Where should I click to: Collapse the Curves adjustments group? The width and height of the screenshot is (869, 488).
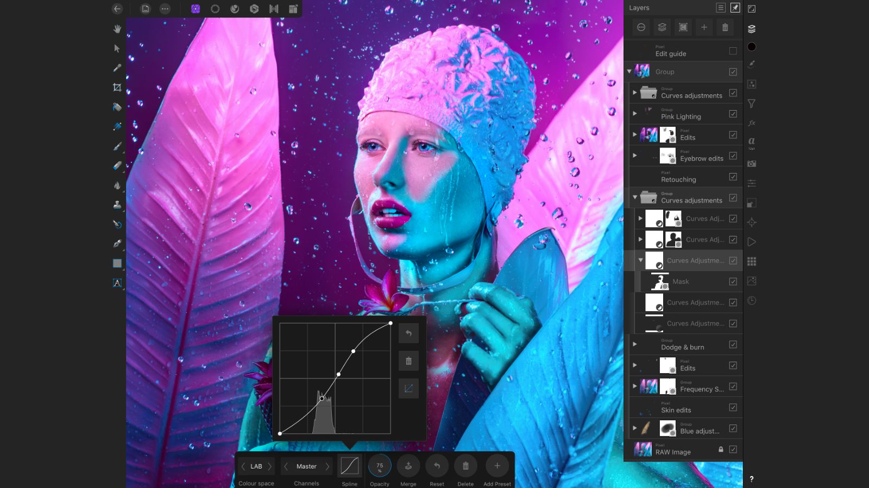(635, 197)
